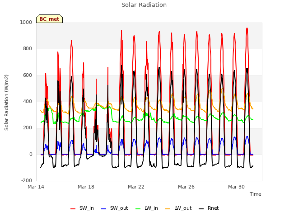Click the y-axis title Solar Radiation (W/m2)

click(x=6, y=103)
